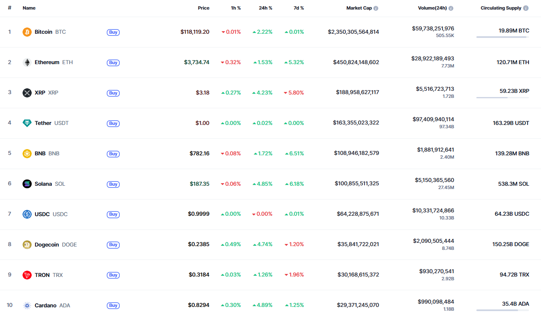Click XRP's circulating supply progress bar
The image size is (541, 319).
[503, 98]
